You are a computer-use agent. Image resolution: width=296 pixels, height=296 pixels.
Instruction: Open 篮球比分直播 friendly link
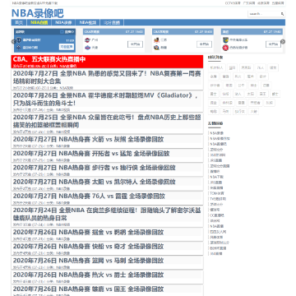pyautogui.click(x=220, y=166)
